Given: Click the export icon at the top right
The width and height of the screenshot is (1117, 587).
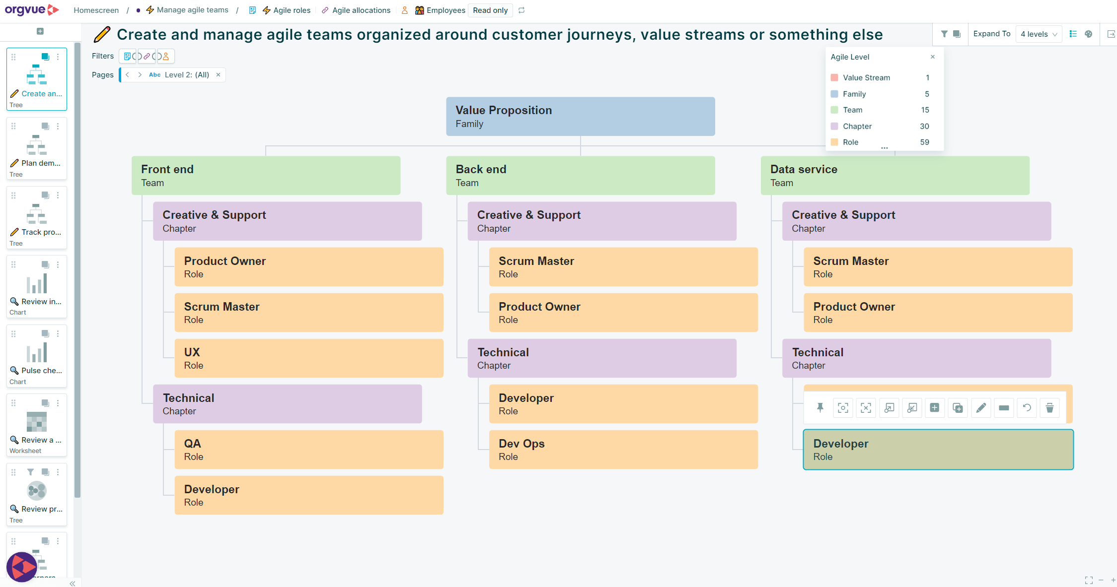Looking at the screenshot, I should click(1111, 34).
